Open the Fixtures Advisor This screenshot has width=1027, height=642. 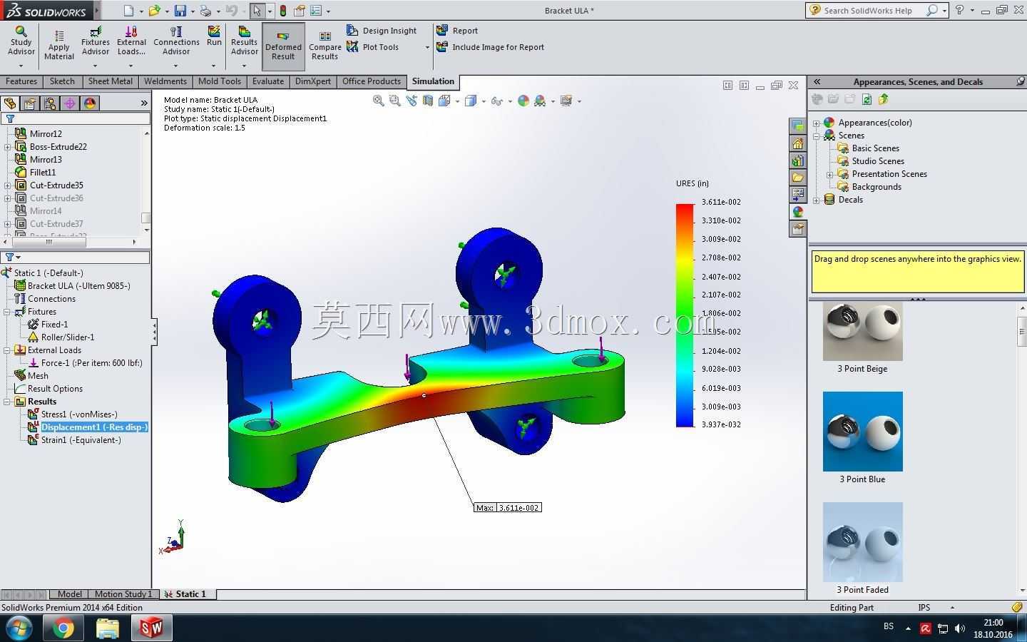(96, 41)
